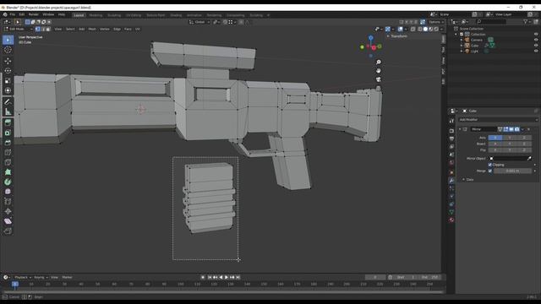The image size is (541, 304).
Task: Toggle Mirror Axis X button
Action: tap(495, 138)
